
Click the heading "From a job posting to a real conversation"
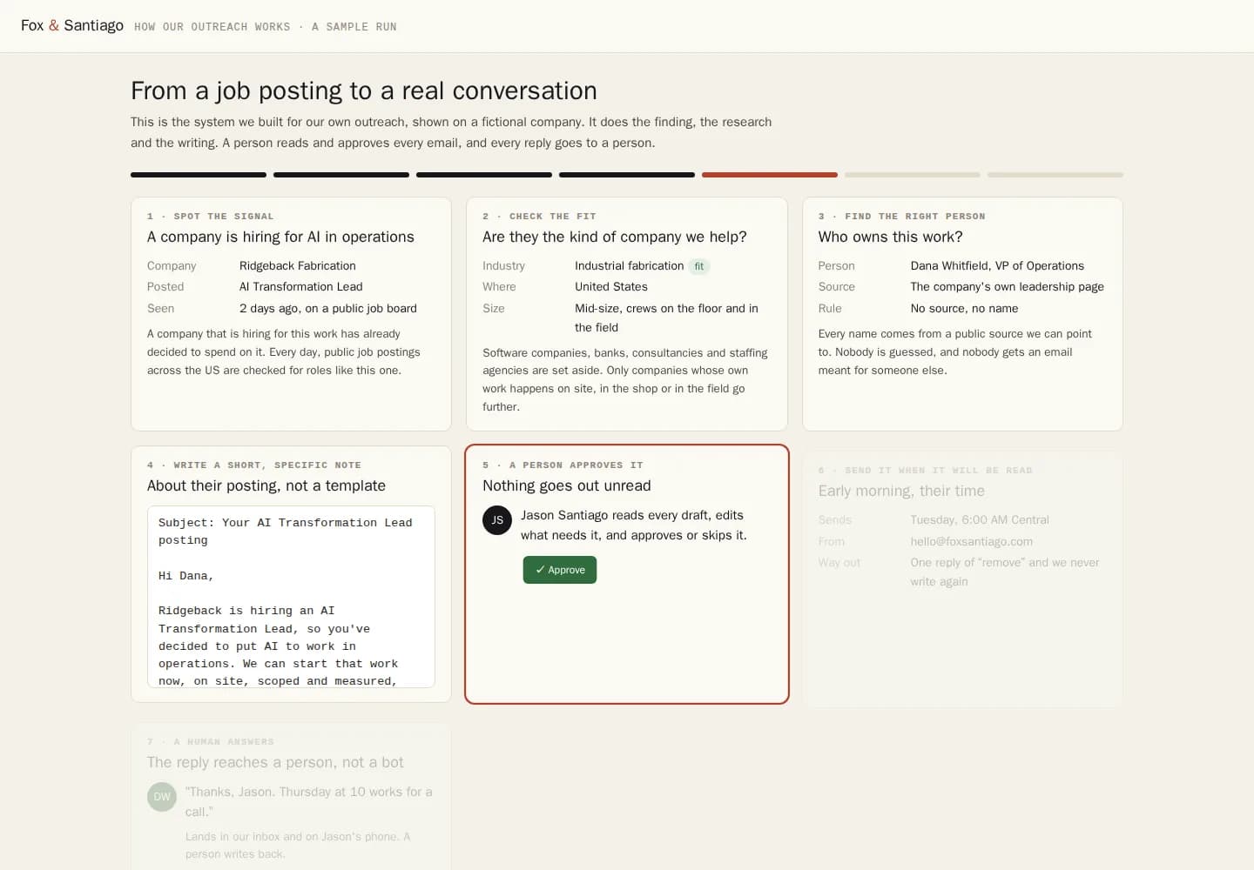[364, 90]
